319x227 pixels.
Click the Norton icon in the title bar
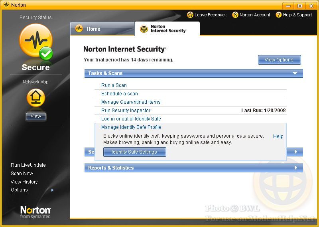click(x=6, y=5)
